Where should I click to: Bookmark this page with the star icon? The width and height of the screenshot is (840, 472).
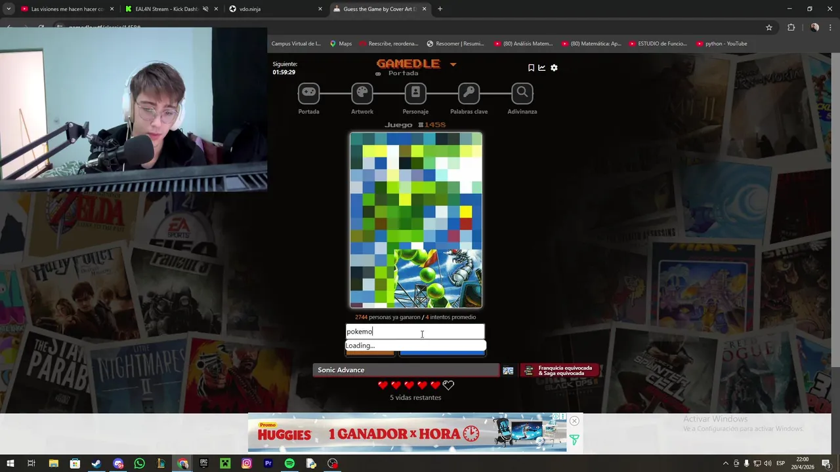coord(769,28)
